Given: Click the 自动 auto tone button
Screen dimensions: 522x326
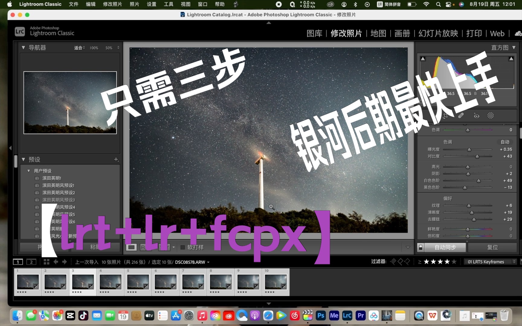Looking at the screenshot, I should coord(505,142).
